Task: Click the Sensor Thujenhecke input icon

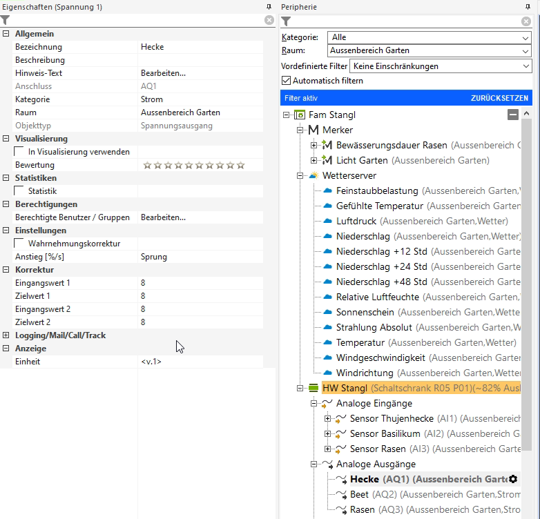Action: 340,419
